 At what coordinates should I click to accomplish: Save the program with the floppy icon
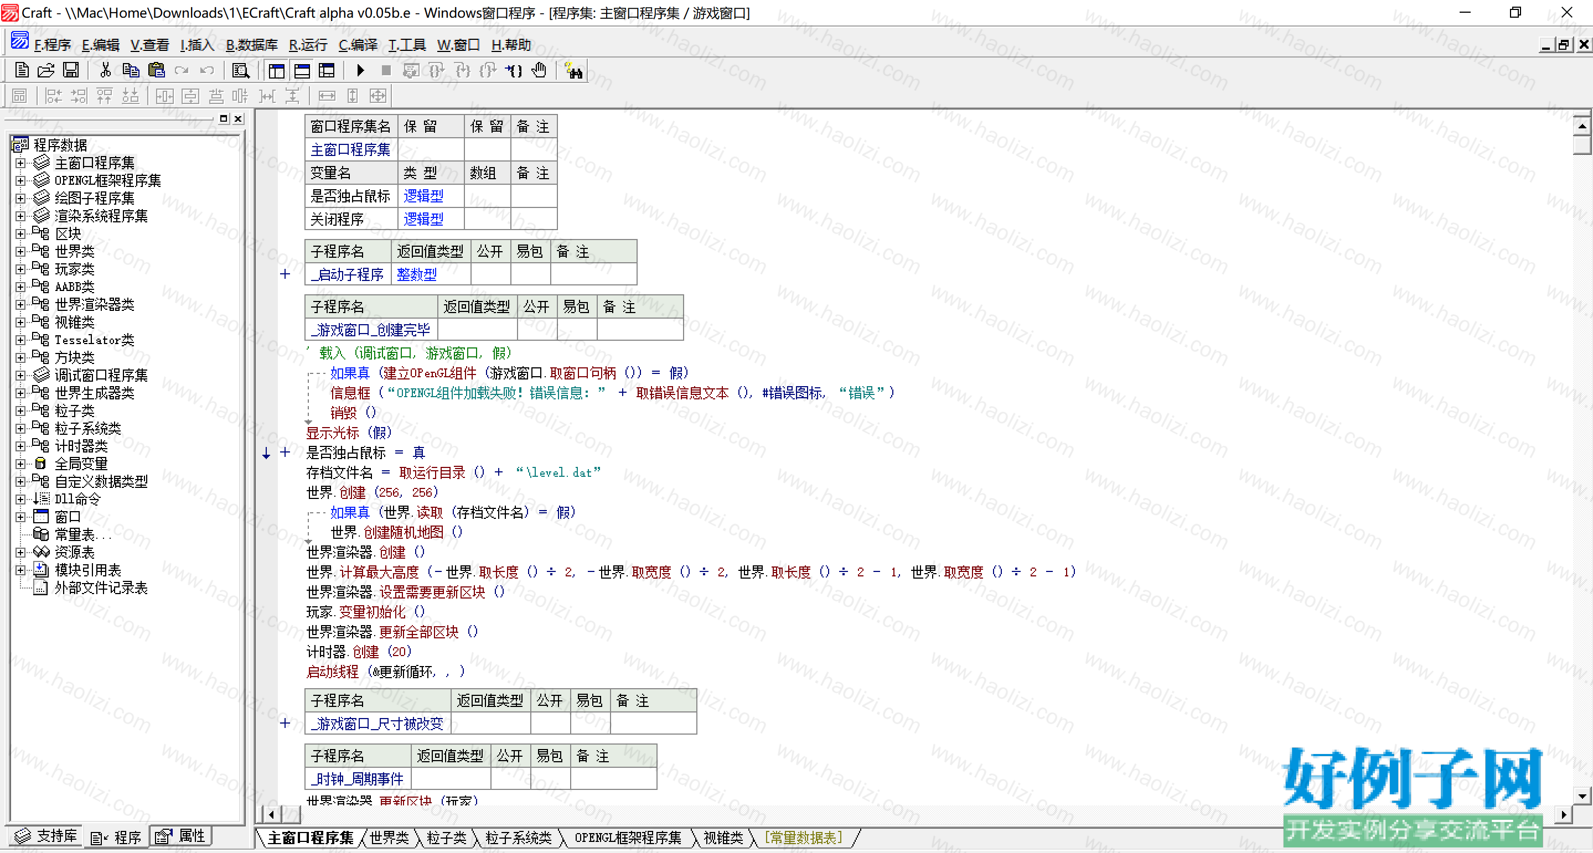click(71, 70)
